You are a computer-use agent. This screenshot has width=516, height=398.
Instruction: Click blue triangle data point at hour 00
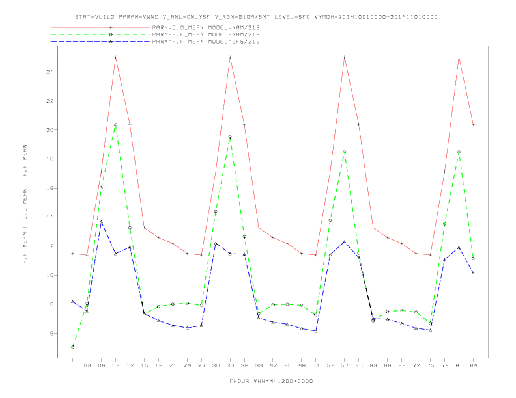tap(73, 302)
